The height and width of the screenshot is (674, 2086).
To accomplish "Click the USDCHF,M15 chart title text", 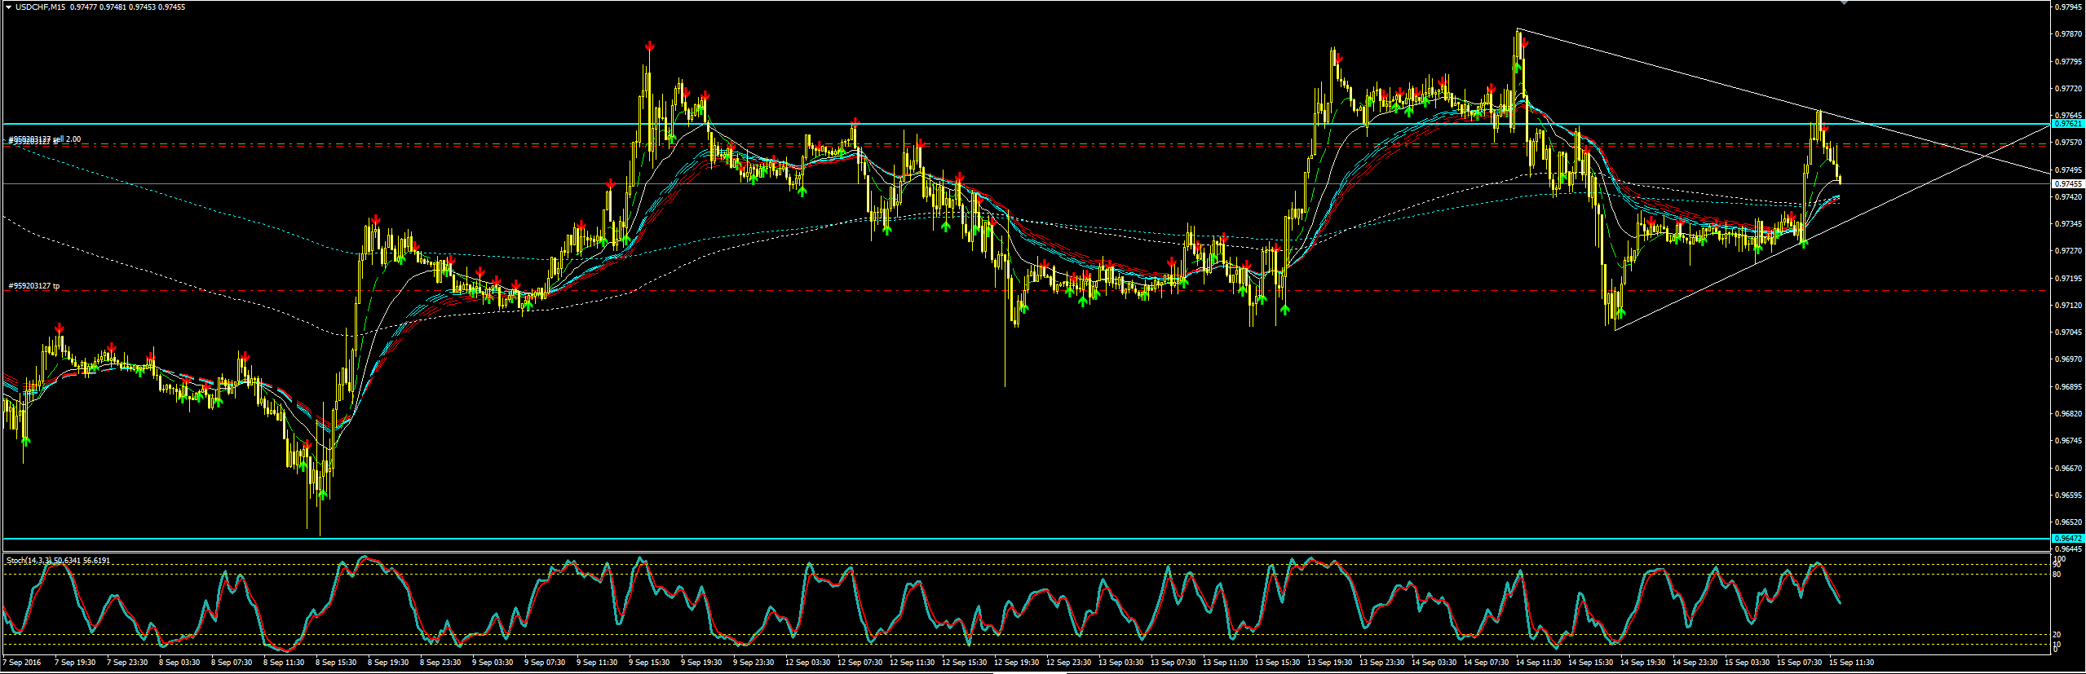I will pos(42,7).
